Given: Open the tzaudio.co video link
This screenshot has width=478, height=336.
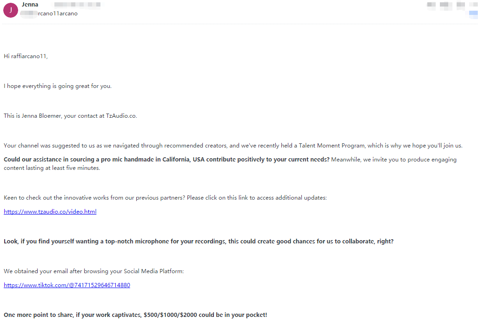Looking at the screenshot, I should 50,212.
